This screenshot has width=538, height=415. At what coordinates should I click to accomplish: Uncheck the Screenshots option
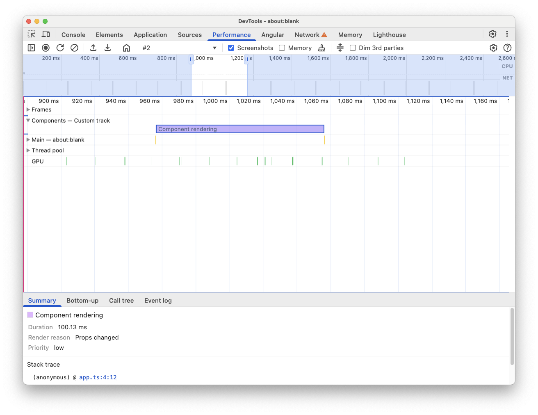(231, 48)
